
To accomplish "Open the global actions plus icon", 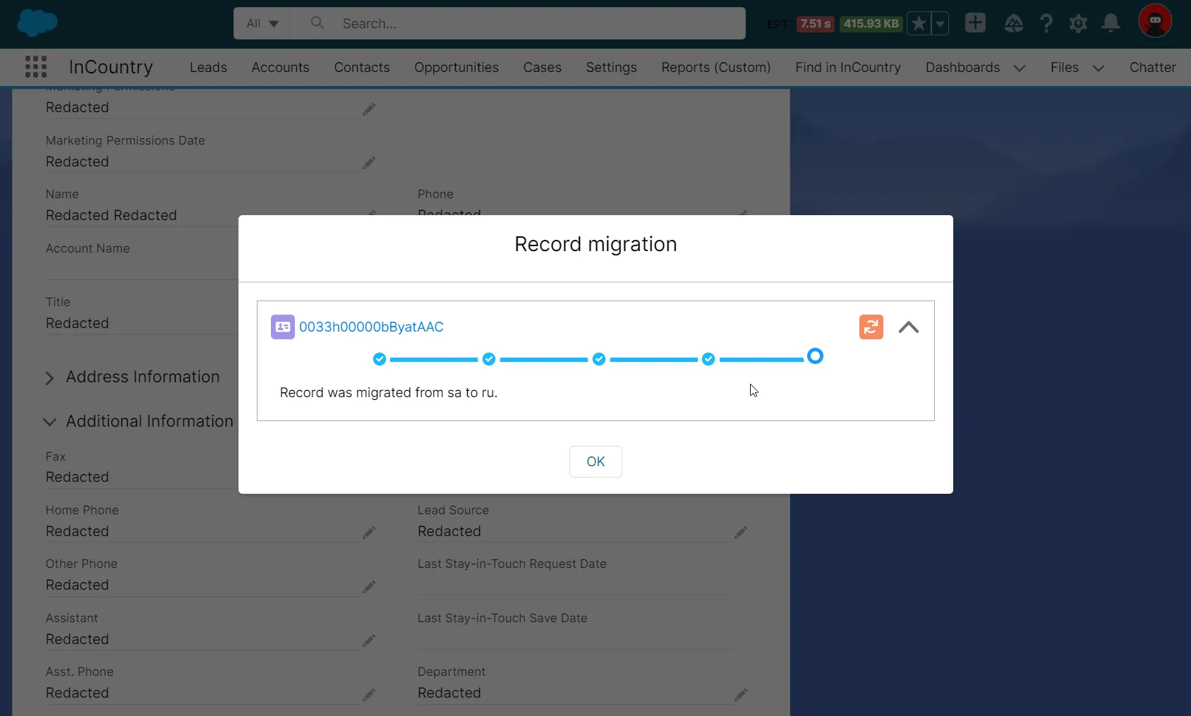I will coord(974,23).
